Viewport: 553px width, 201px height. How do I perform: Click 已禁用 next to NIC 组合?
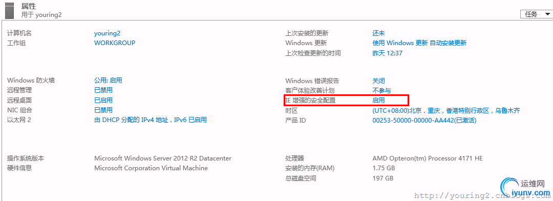[x=103, y=110]
